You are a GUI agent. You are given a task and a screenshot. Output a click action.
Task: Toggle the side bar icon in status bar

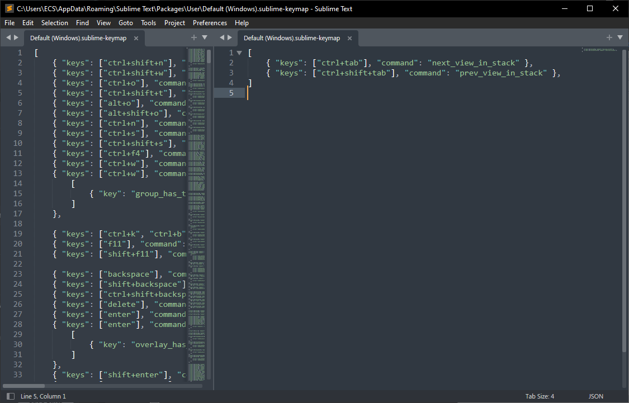[11, 396]
